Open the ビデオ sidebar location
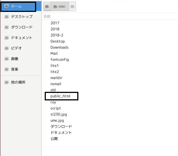 click(21, 48)
